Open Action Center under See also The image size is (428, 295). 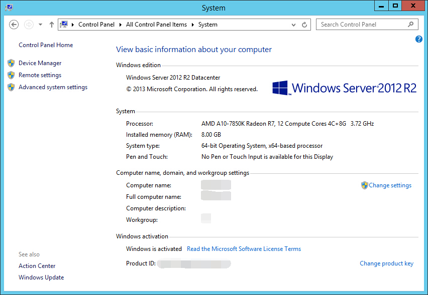pyautogui.click(x=37, y=266)
